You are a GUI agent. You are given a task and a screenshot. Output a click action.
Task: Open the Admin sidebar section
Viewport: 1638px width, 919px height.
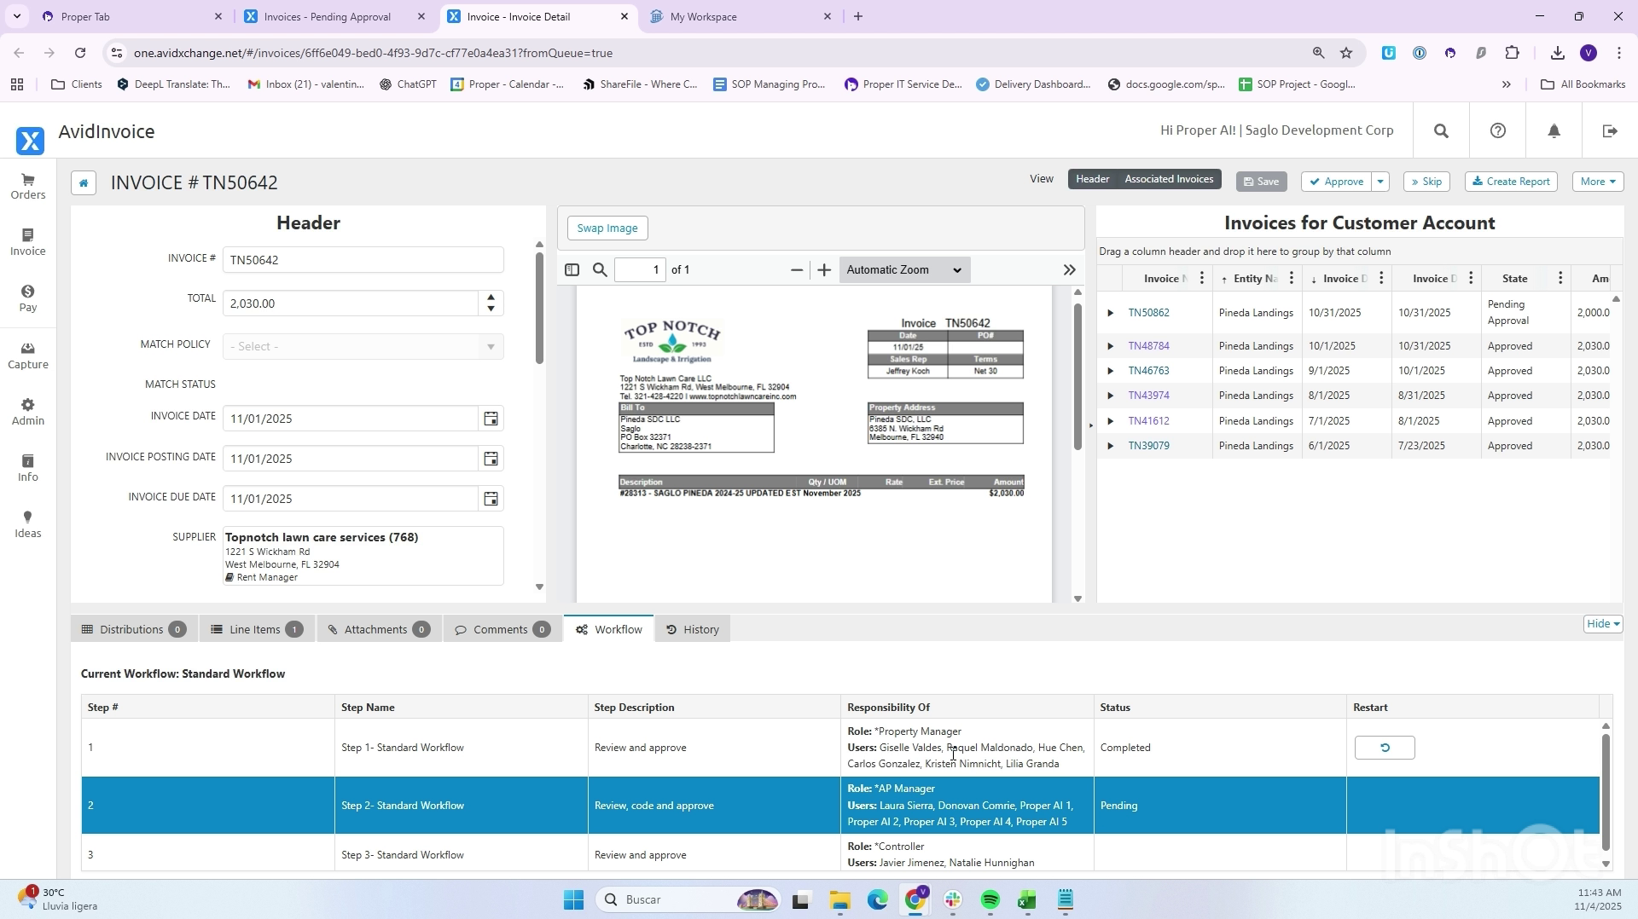(28, 412)
